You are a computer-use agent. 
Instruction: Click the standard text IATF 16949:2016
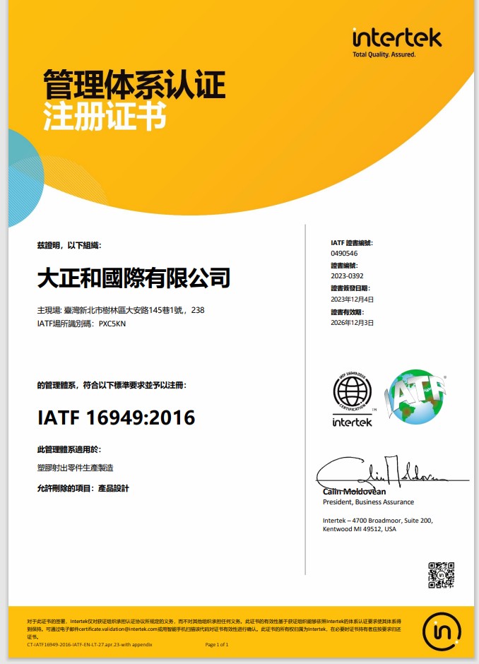pyautogui.click(x=117, y=417)
